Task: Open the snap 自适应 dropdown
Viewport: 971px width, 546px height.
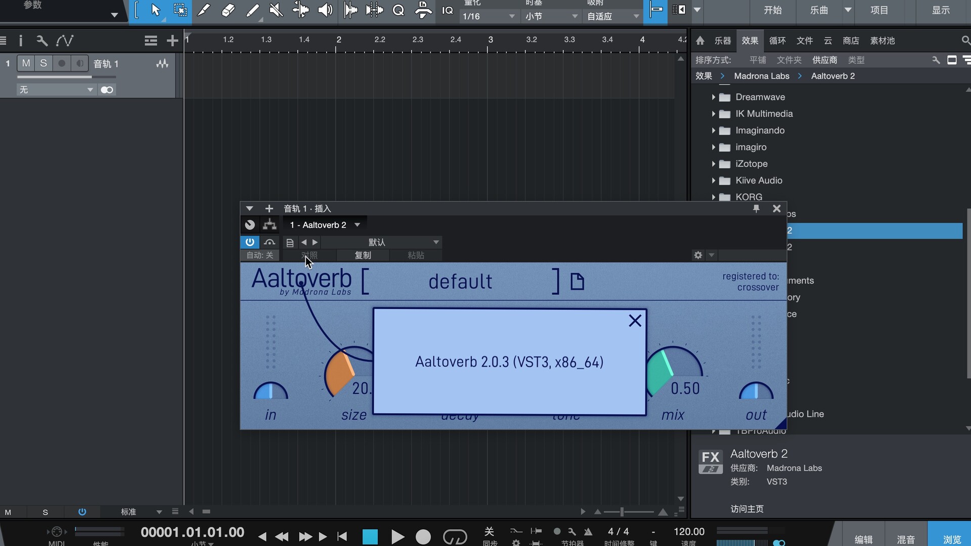Action: pos(613,16)
